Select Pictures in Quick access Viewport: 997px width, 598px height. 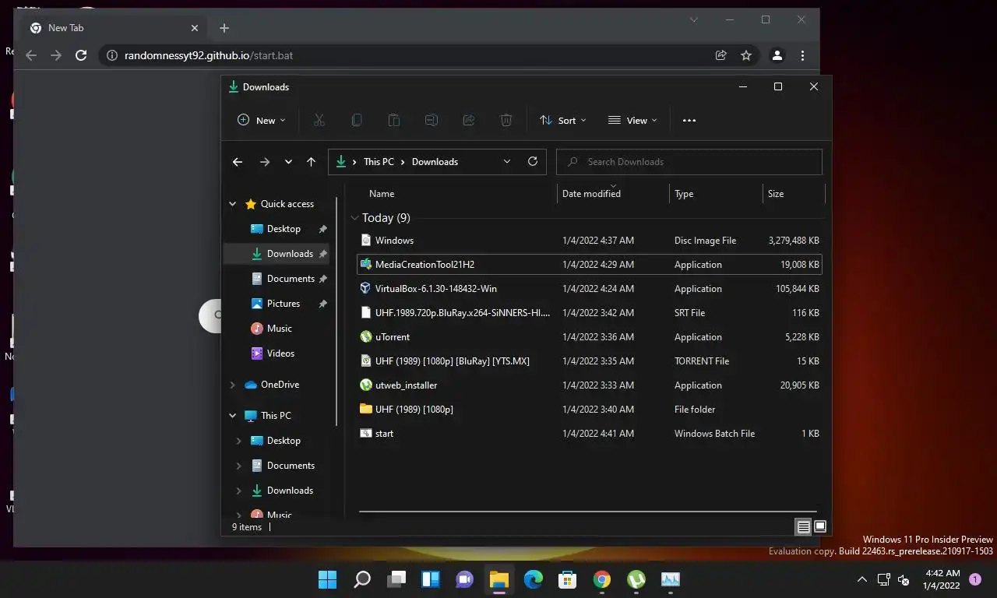pos(283,304)
